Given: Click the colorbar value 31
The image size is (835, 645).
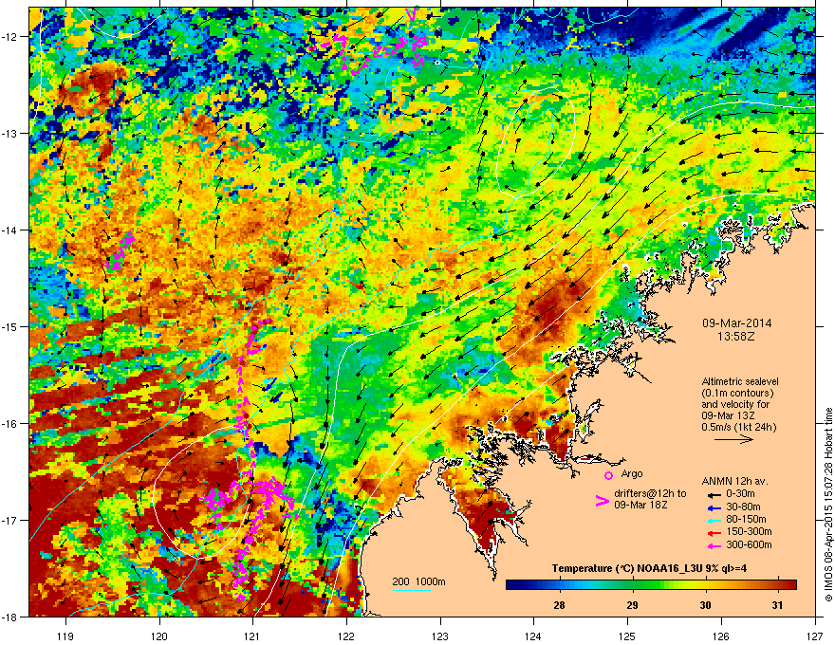Looking at the screenshot, I should (x=777, y=605).
